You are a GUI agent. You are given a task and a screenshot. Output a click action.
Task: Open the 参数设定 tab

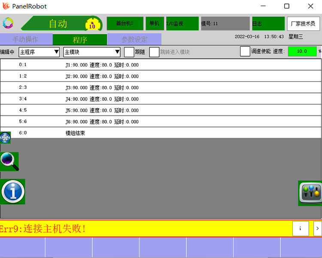click(134, 39)
